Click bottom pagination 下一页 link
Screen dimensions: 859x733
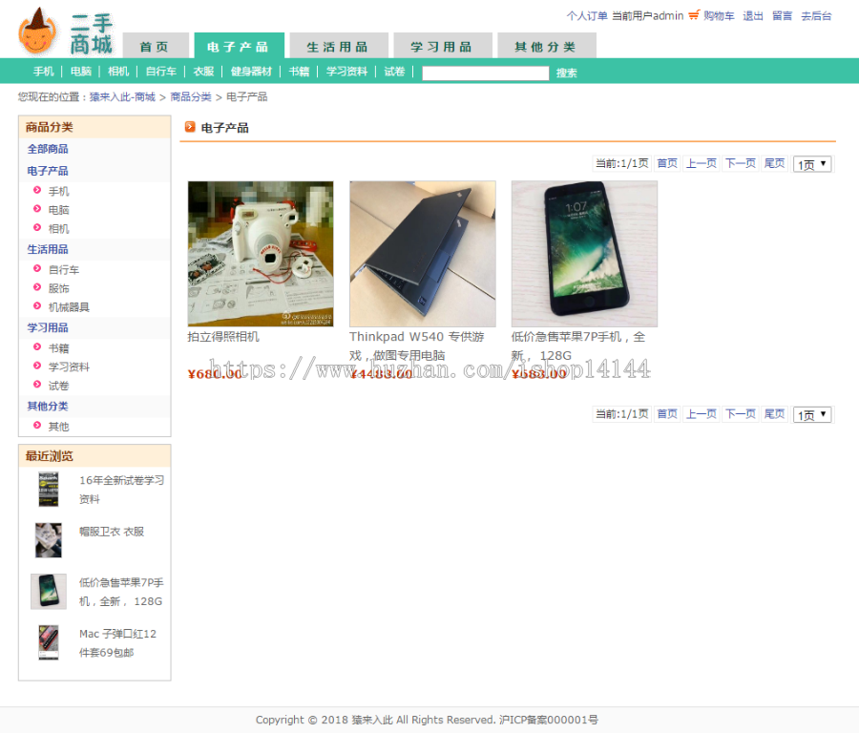coord(741,413)
